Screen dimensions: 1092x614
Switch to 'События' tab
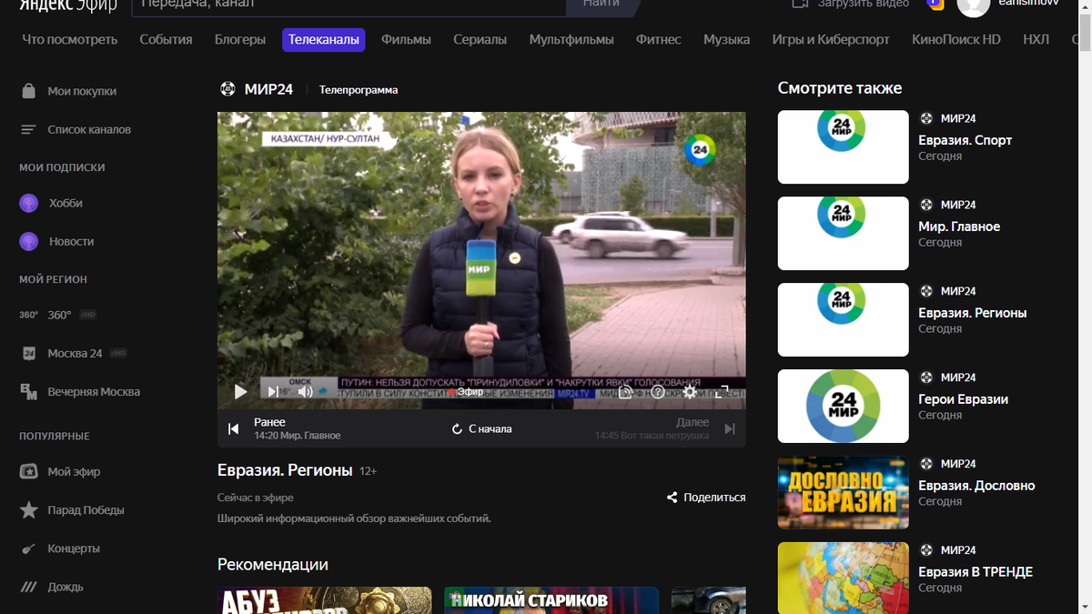tap(166, 39)
